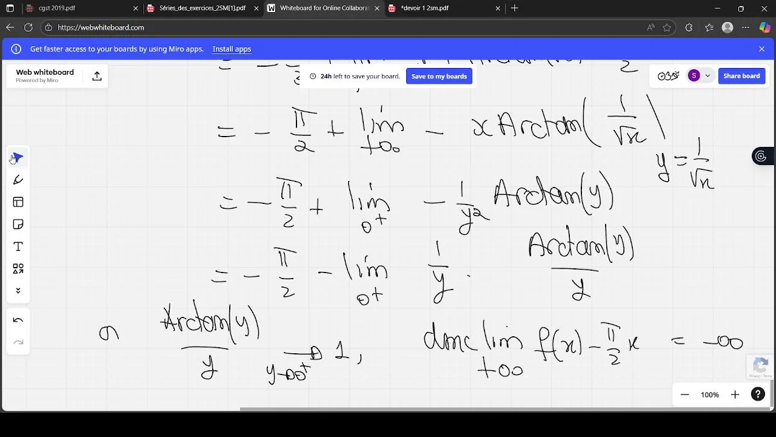Click Save to my boards
The image size is (776, 437).
(439, 76)
